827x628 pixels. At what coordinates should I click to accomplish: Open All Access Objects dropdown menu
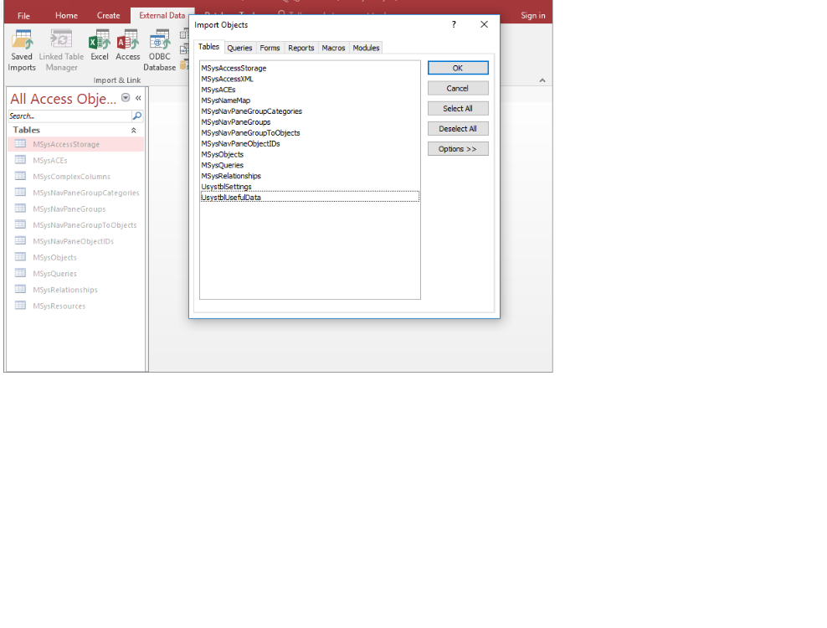tap(126, 98)
